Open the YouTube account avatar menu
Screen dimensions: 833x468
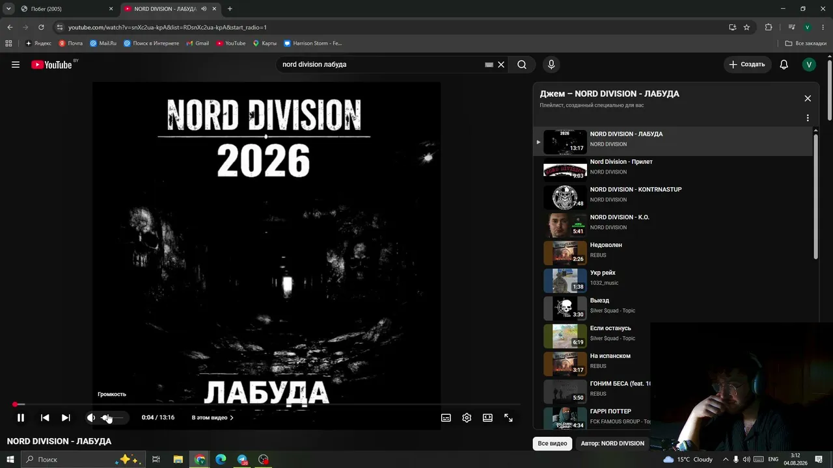point(809,64)
